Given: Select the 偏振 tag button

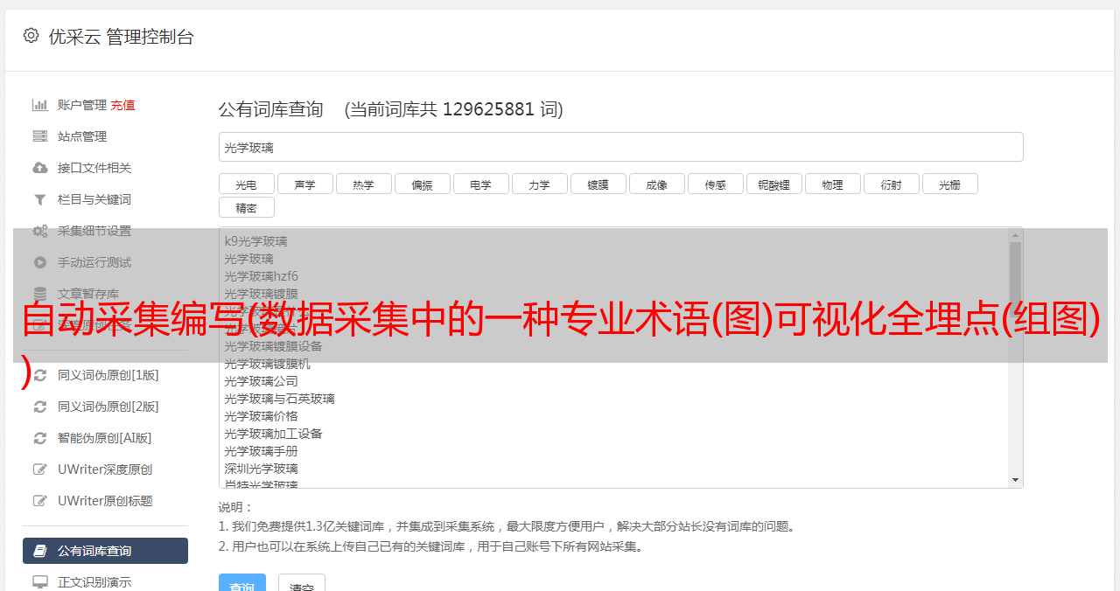Looking at the screenshot, I should (422, 184).
